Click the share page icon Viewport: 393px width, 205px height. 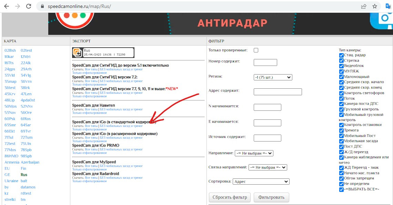364,7
